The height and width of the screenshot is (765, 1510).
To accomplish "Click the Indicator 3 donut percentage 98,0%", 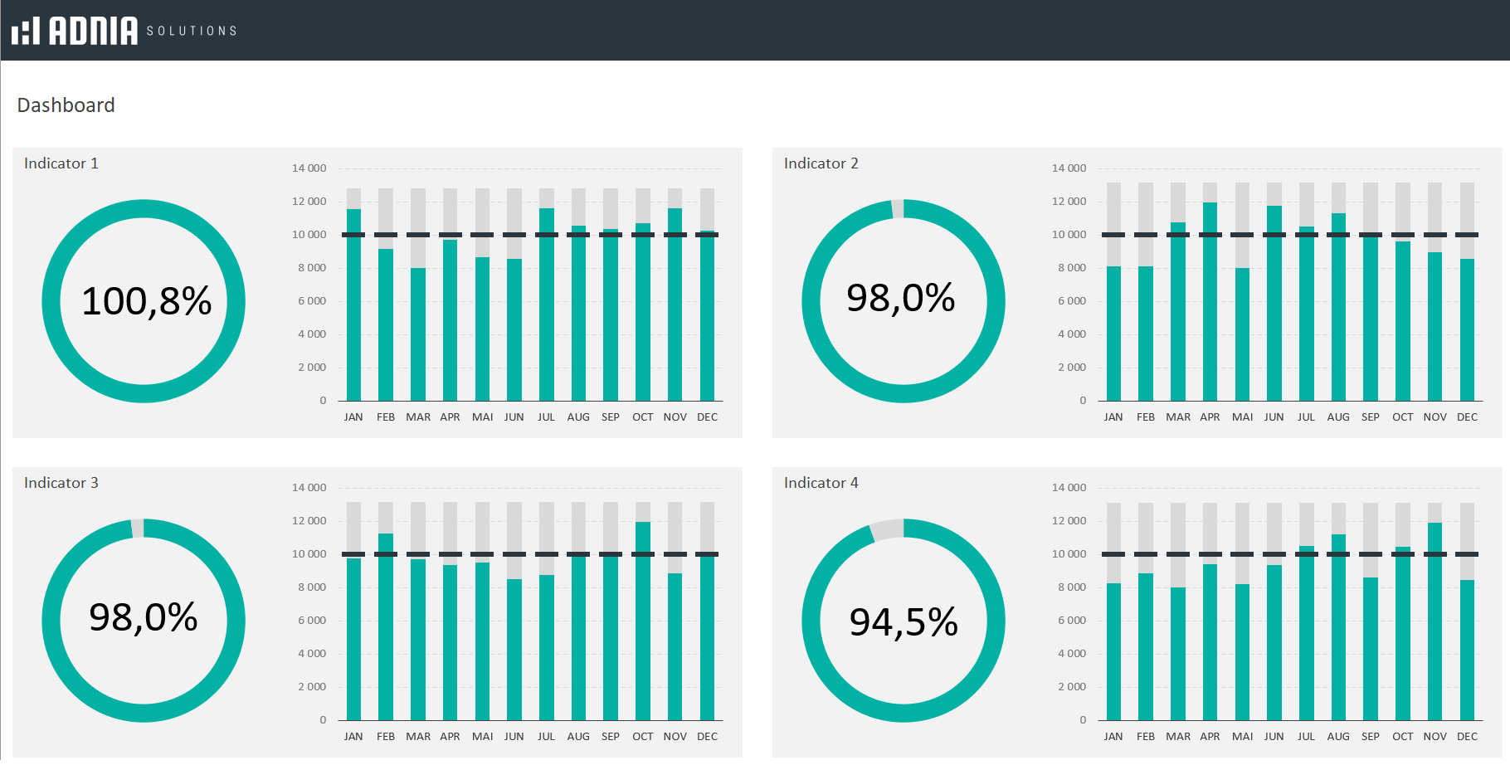I will tap(144, 617).
